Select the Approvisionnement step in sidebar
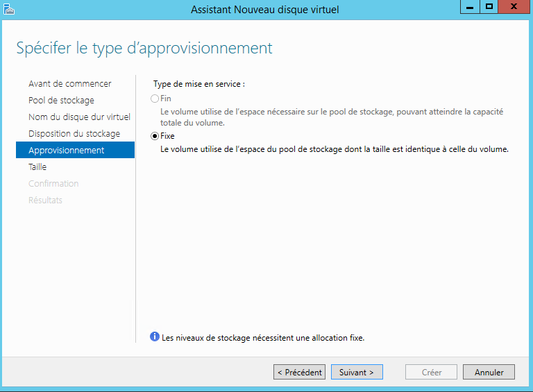 (75, 150)
